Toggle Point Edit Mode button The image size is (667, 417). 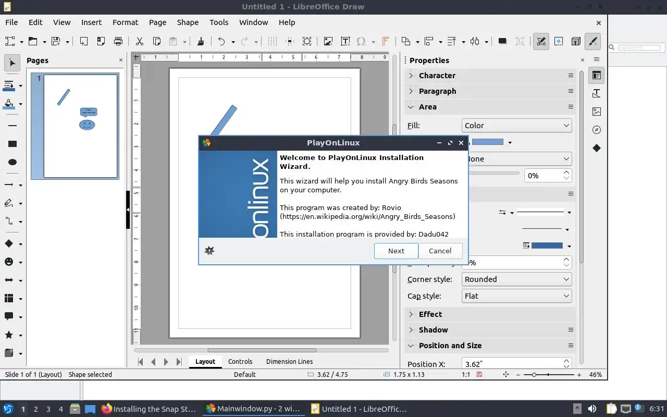(x=541, y=42)
